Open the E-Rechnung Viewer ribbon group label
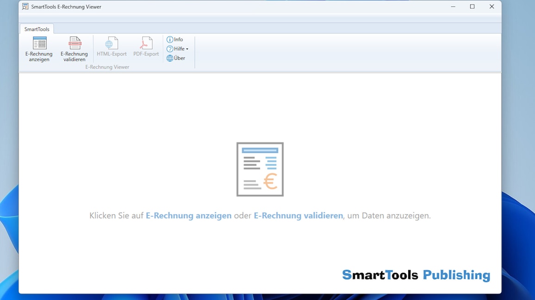This screenshot has width=535, height=300. coord(107,67)
